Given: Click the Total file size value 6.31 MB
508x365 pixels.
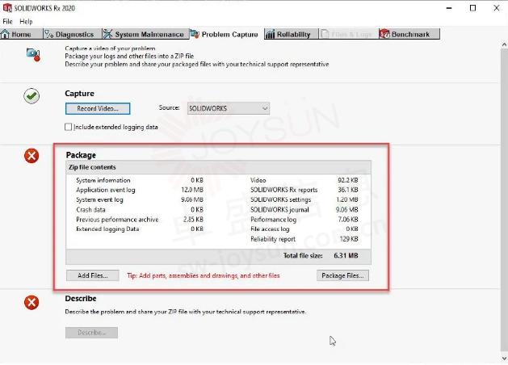Looking at the screenshot, I should pos(346,255).
